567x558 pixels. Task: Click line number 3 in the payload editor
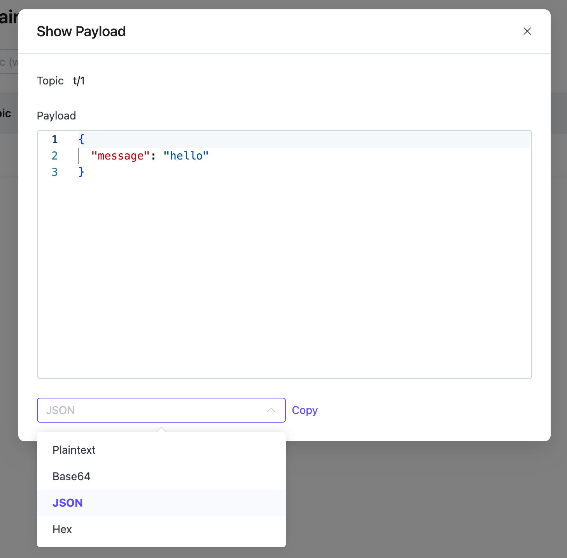coord(55,172)
